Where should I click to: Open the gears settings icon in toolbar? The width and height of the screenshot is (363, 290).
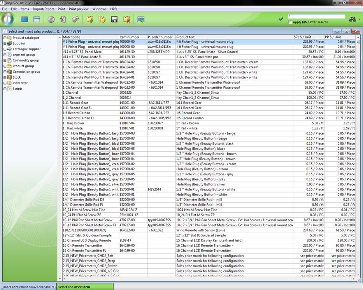coord(75,19)
